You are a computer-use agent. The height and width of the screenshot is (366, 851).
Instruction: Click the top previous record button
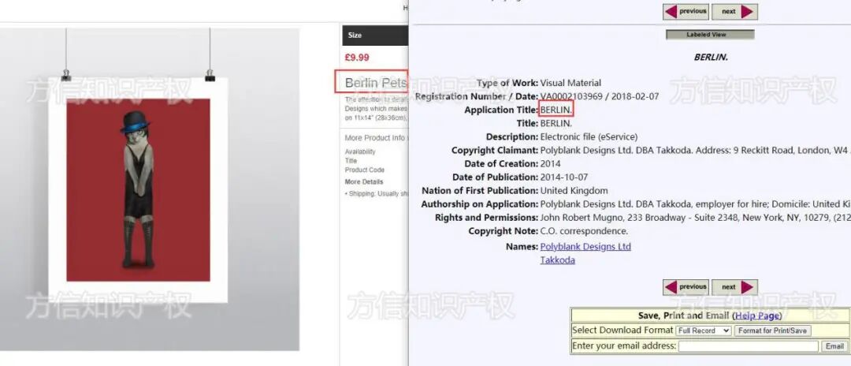pos(686,11)
